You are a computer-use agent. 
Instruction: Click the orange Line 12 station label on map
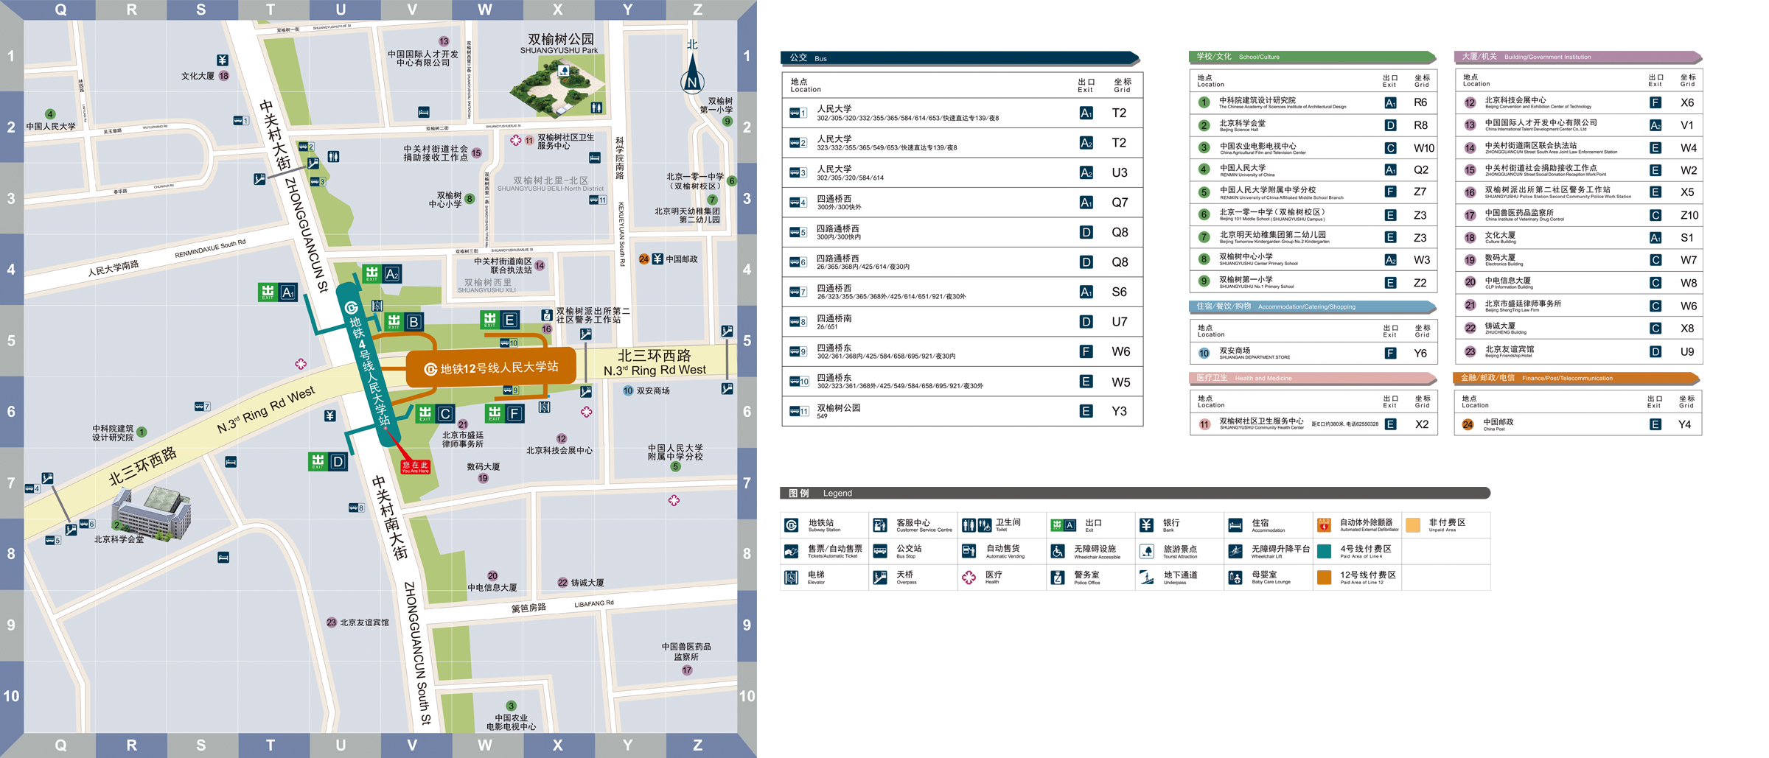(491, 368)
